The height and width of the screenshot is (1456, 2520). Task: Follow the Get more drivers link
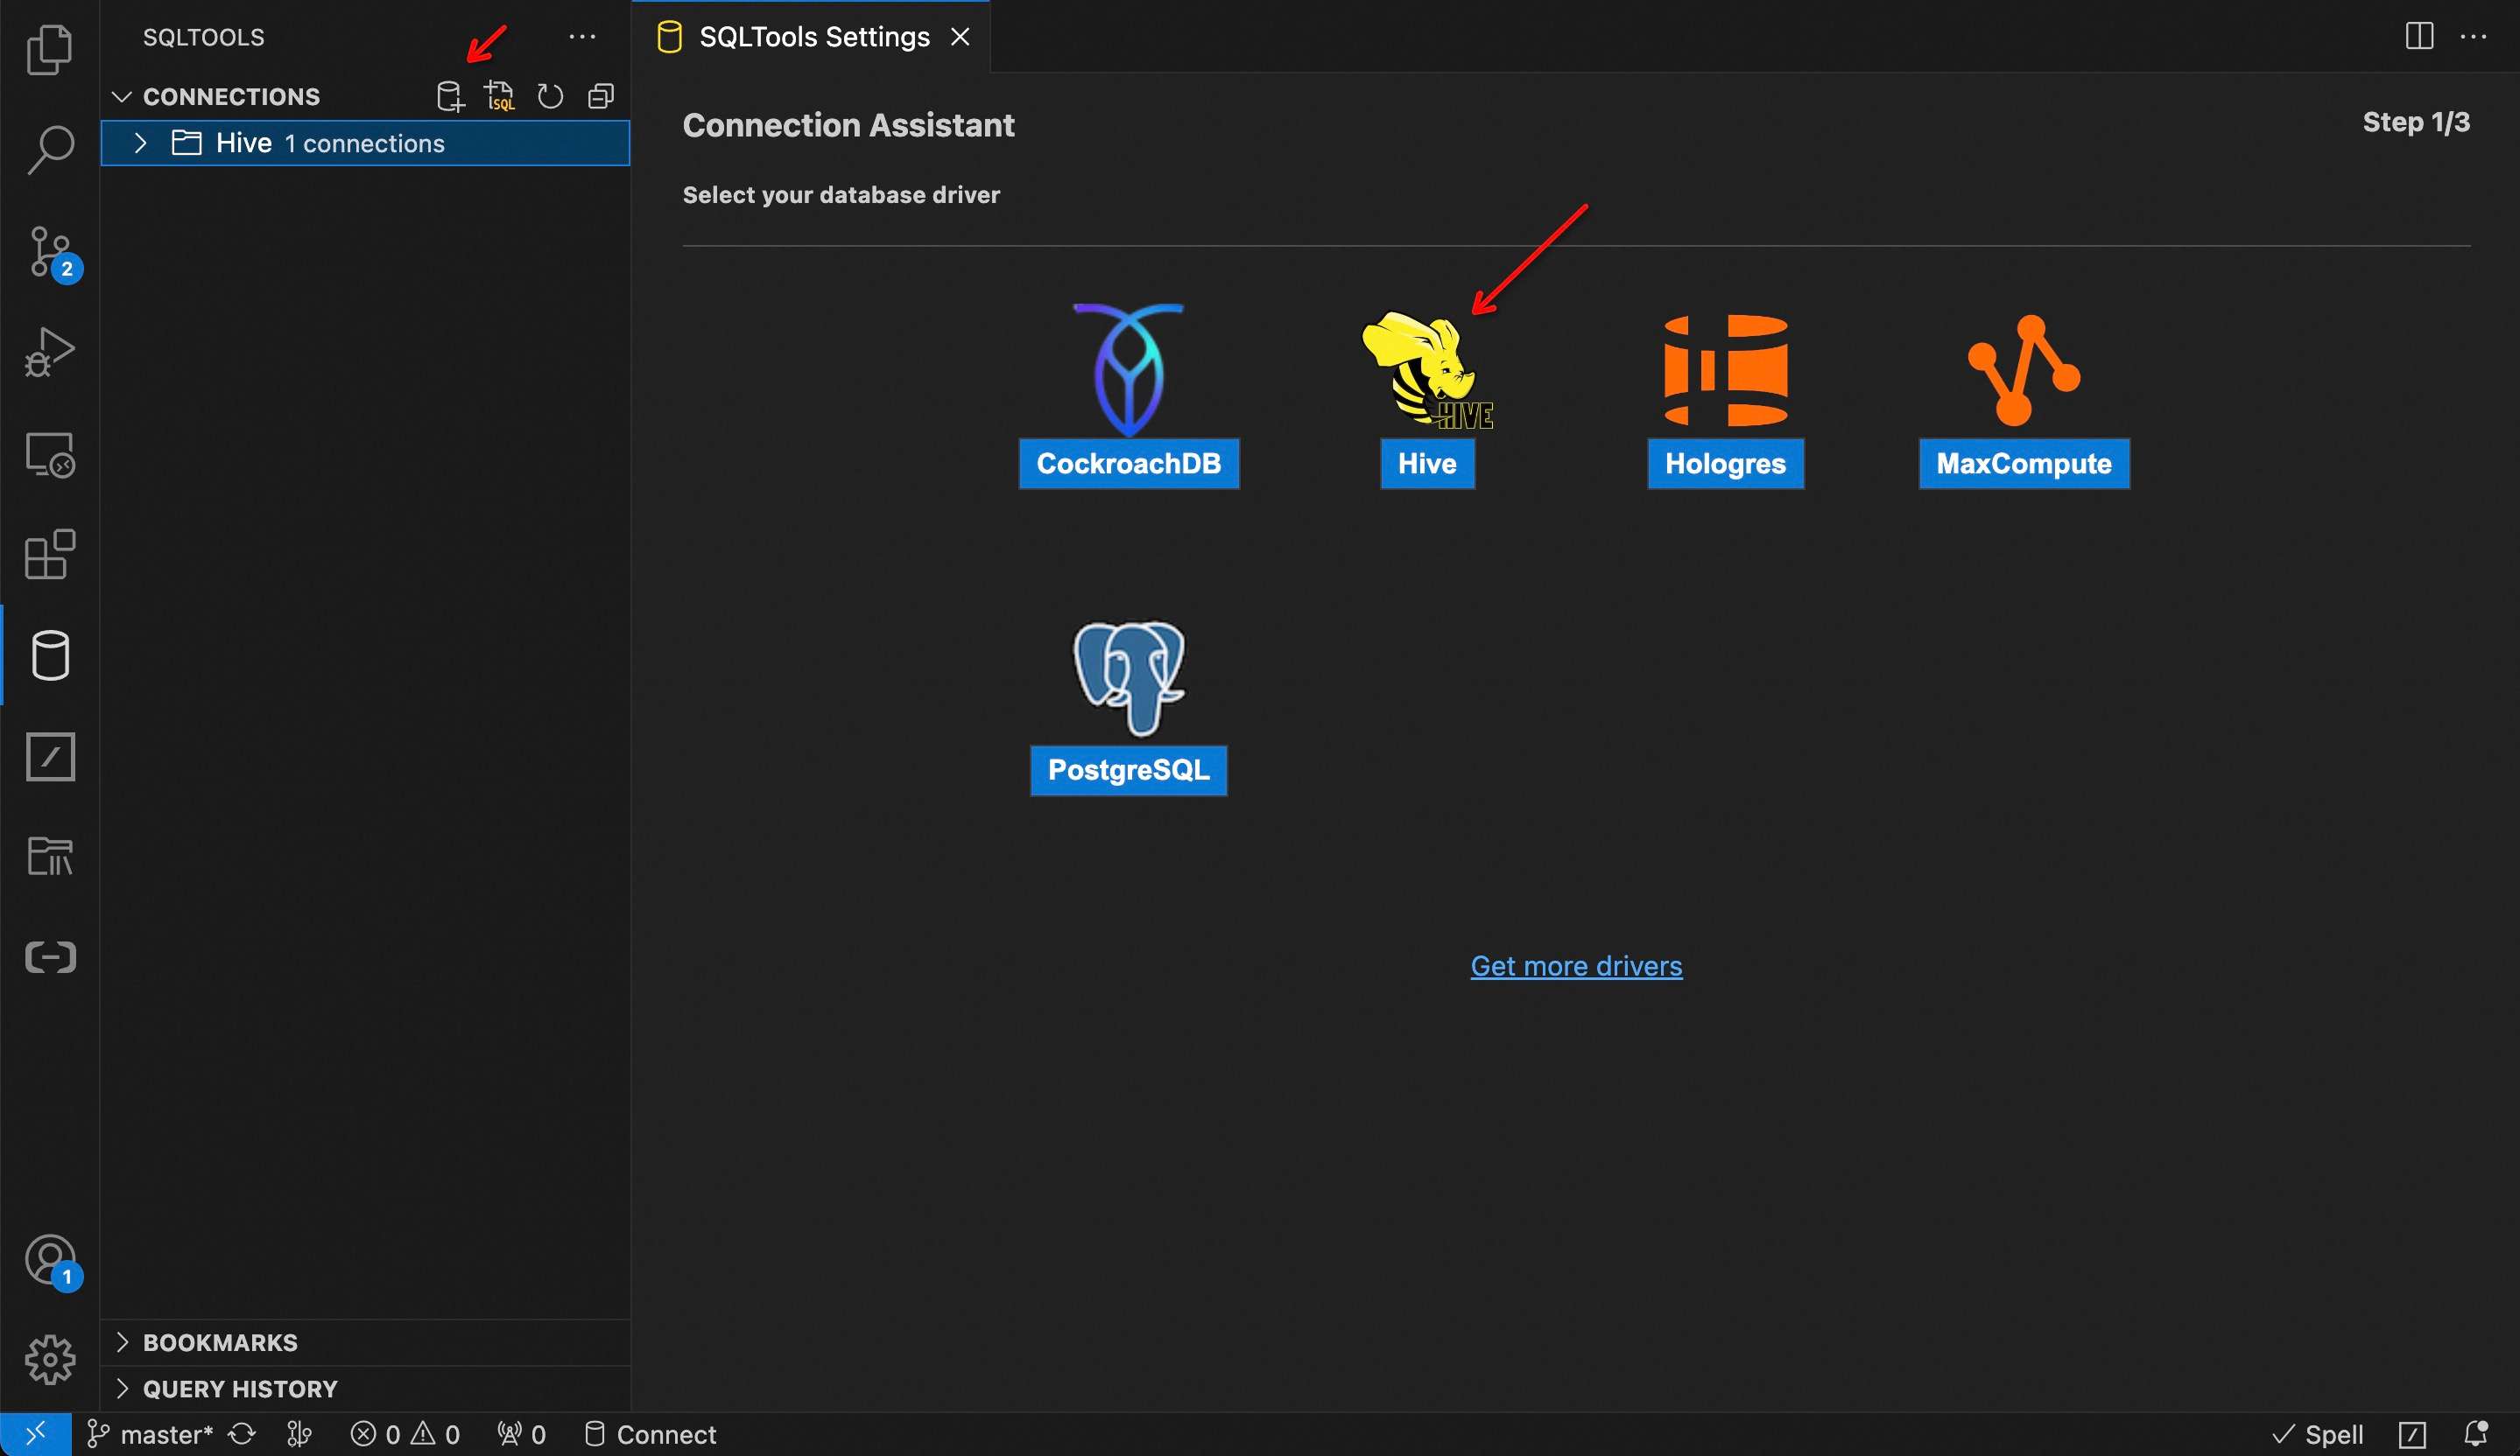(x=1576, y=966)
